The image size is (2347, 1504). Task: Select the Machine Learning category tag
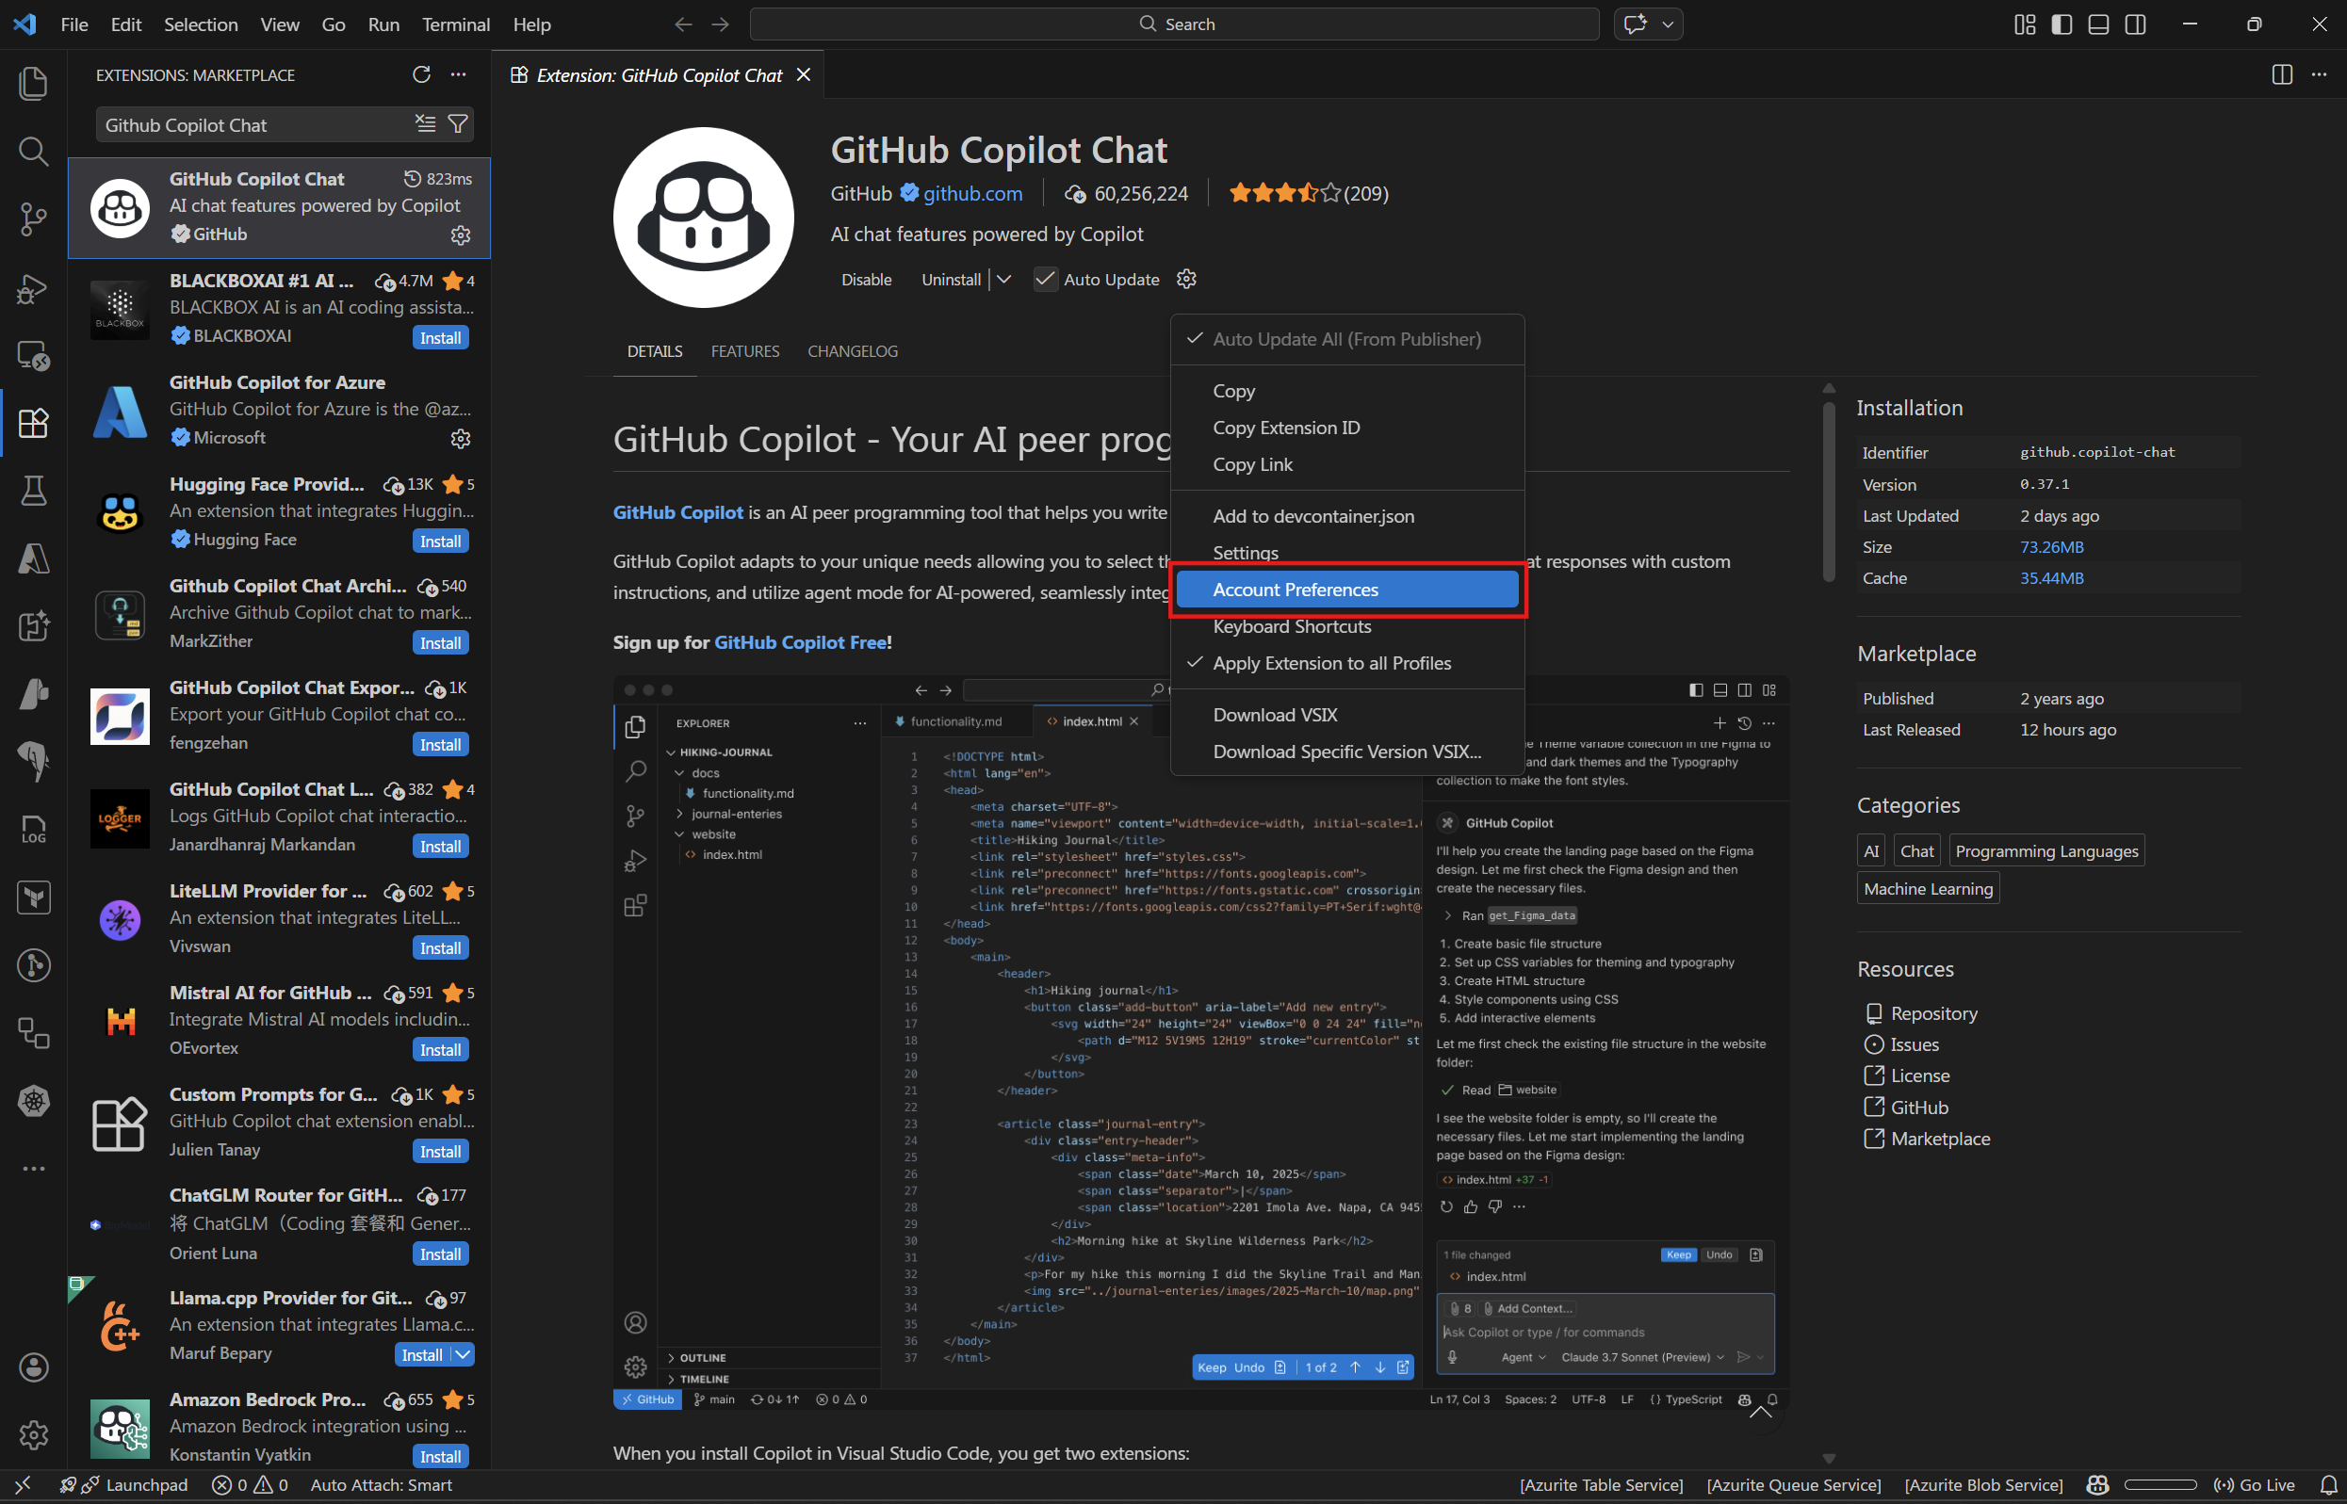[1928, 889]
